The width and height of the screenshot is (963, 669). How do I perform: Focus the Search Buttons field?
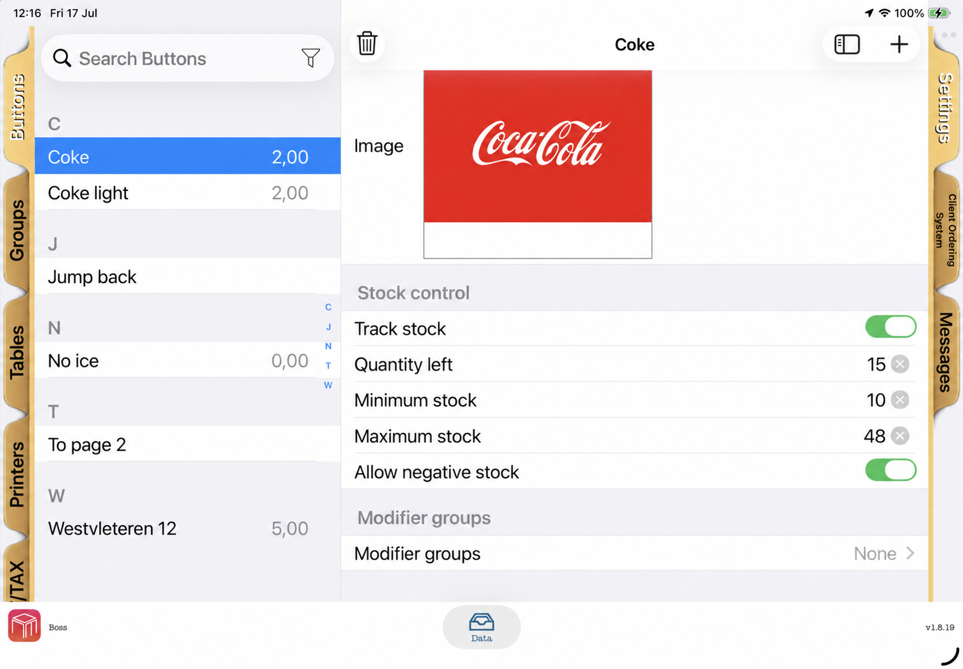187,58
